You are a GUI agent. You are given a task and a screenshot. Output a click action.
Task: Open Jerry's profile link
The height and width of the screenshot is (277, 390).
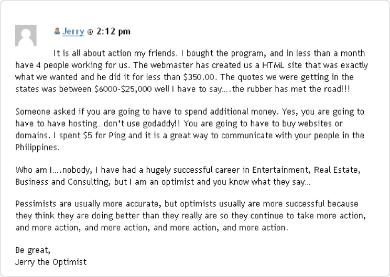[73, 31]
